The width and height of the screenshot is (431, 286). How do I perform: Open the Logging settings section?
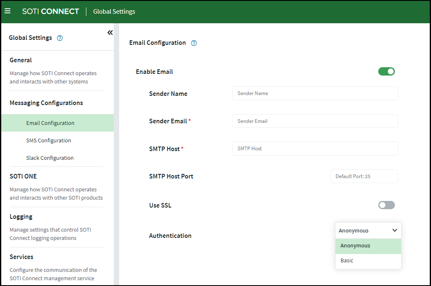pos(21,217)
